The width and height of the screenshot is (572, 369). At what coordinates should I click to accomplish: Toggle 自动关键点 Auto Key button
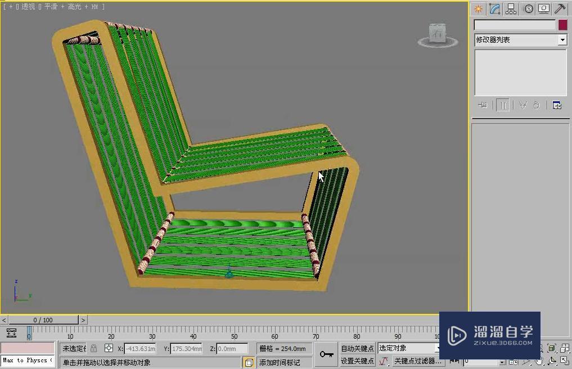(357, 348)
